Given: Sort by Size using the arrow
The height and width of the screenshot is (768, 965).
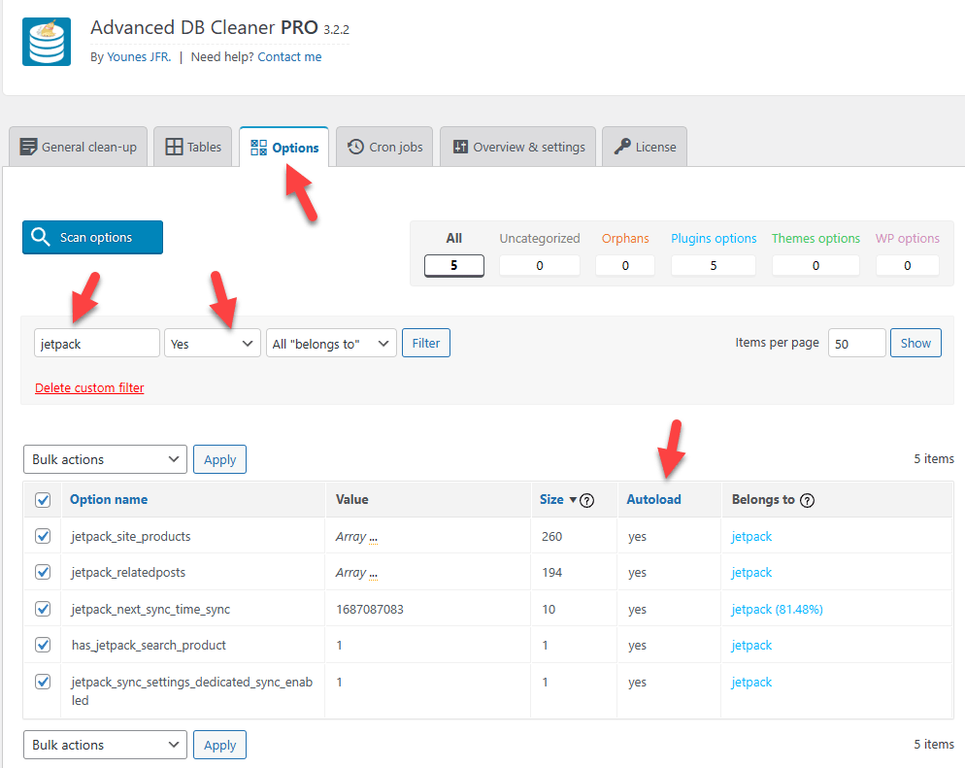Looking at the screenshot, I should point(573,500).
